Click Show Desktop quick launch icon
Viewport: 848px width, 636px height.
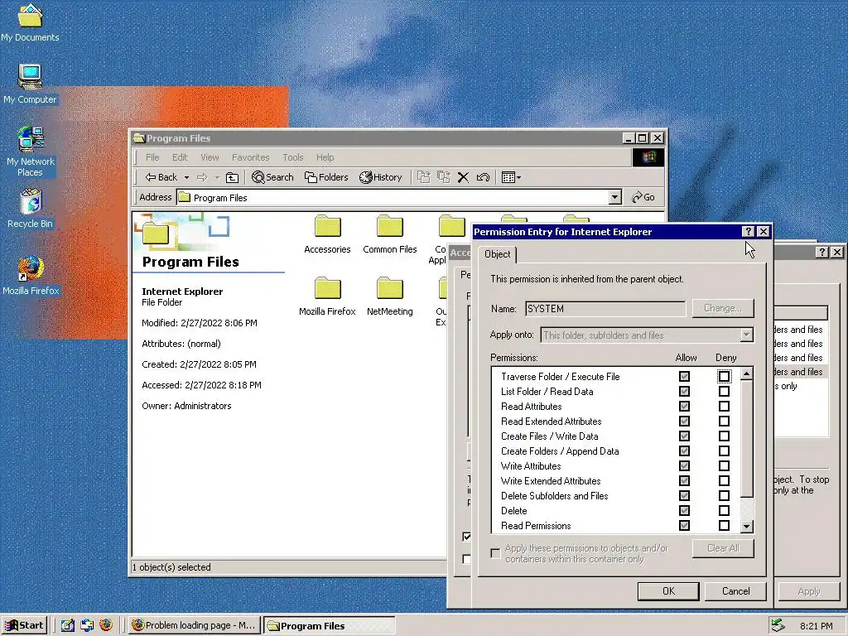pos(68,626)
